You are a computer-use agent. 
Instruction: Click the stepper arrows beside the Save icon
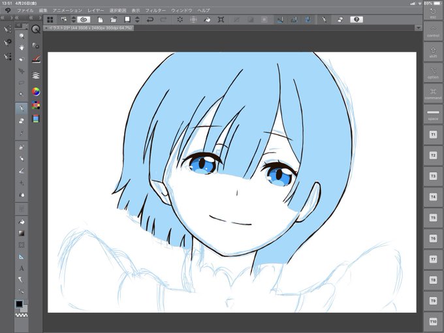click(137, 20)
